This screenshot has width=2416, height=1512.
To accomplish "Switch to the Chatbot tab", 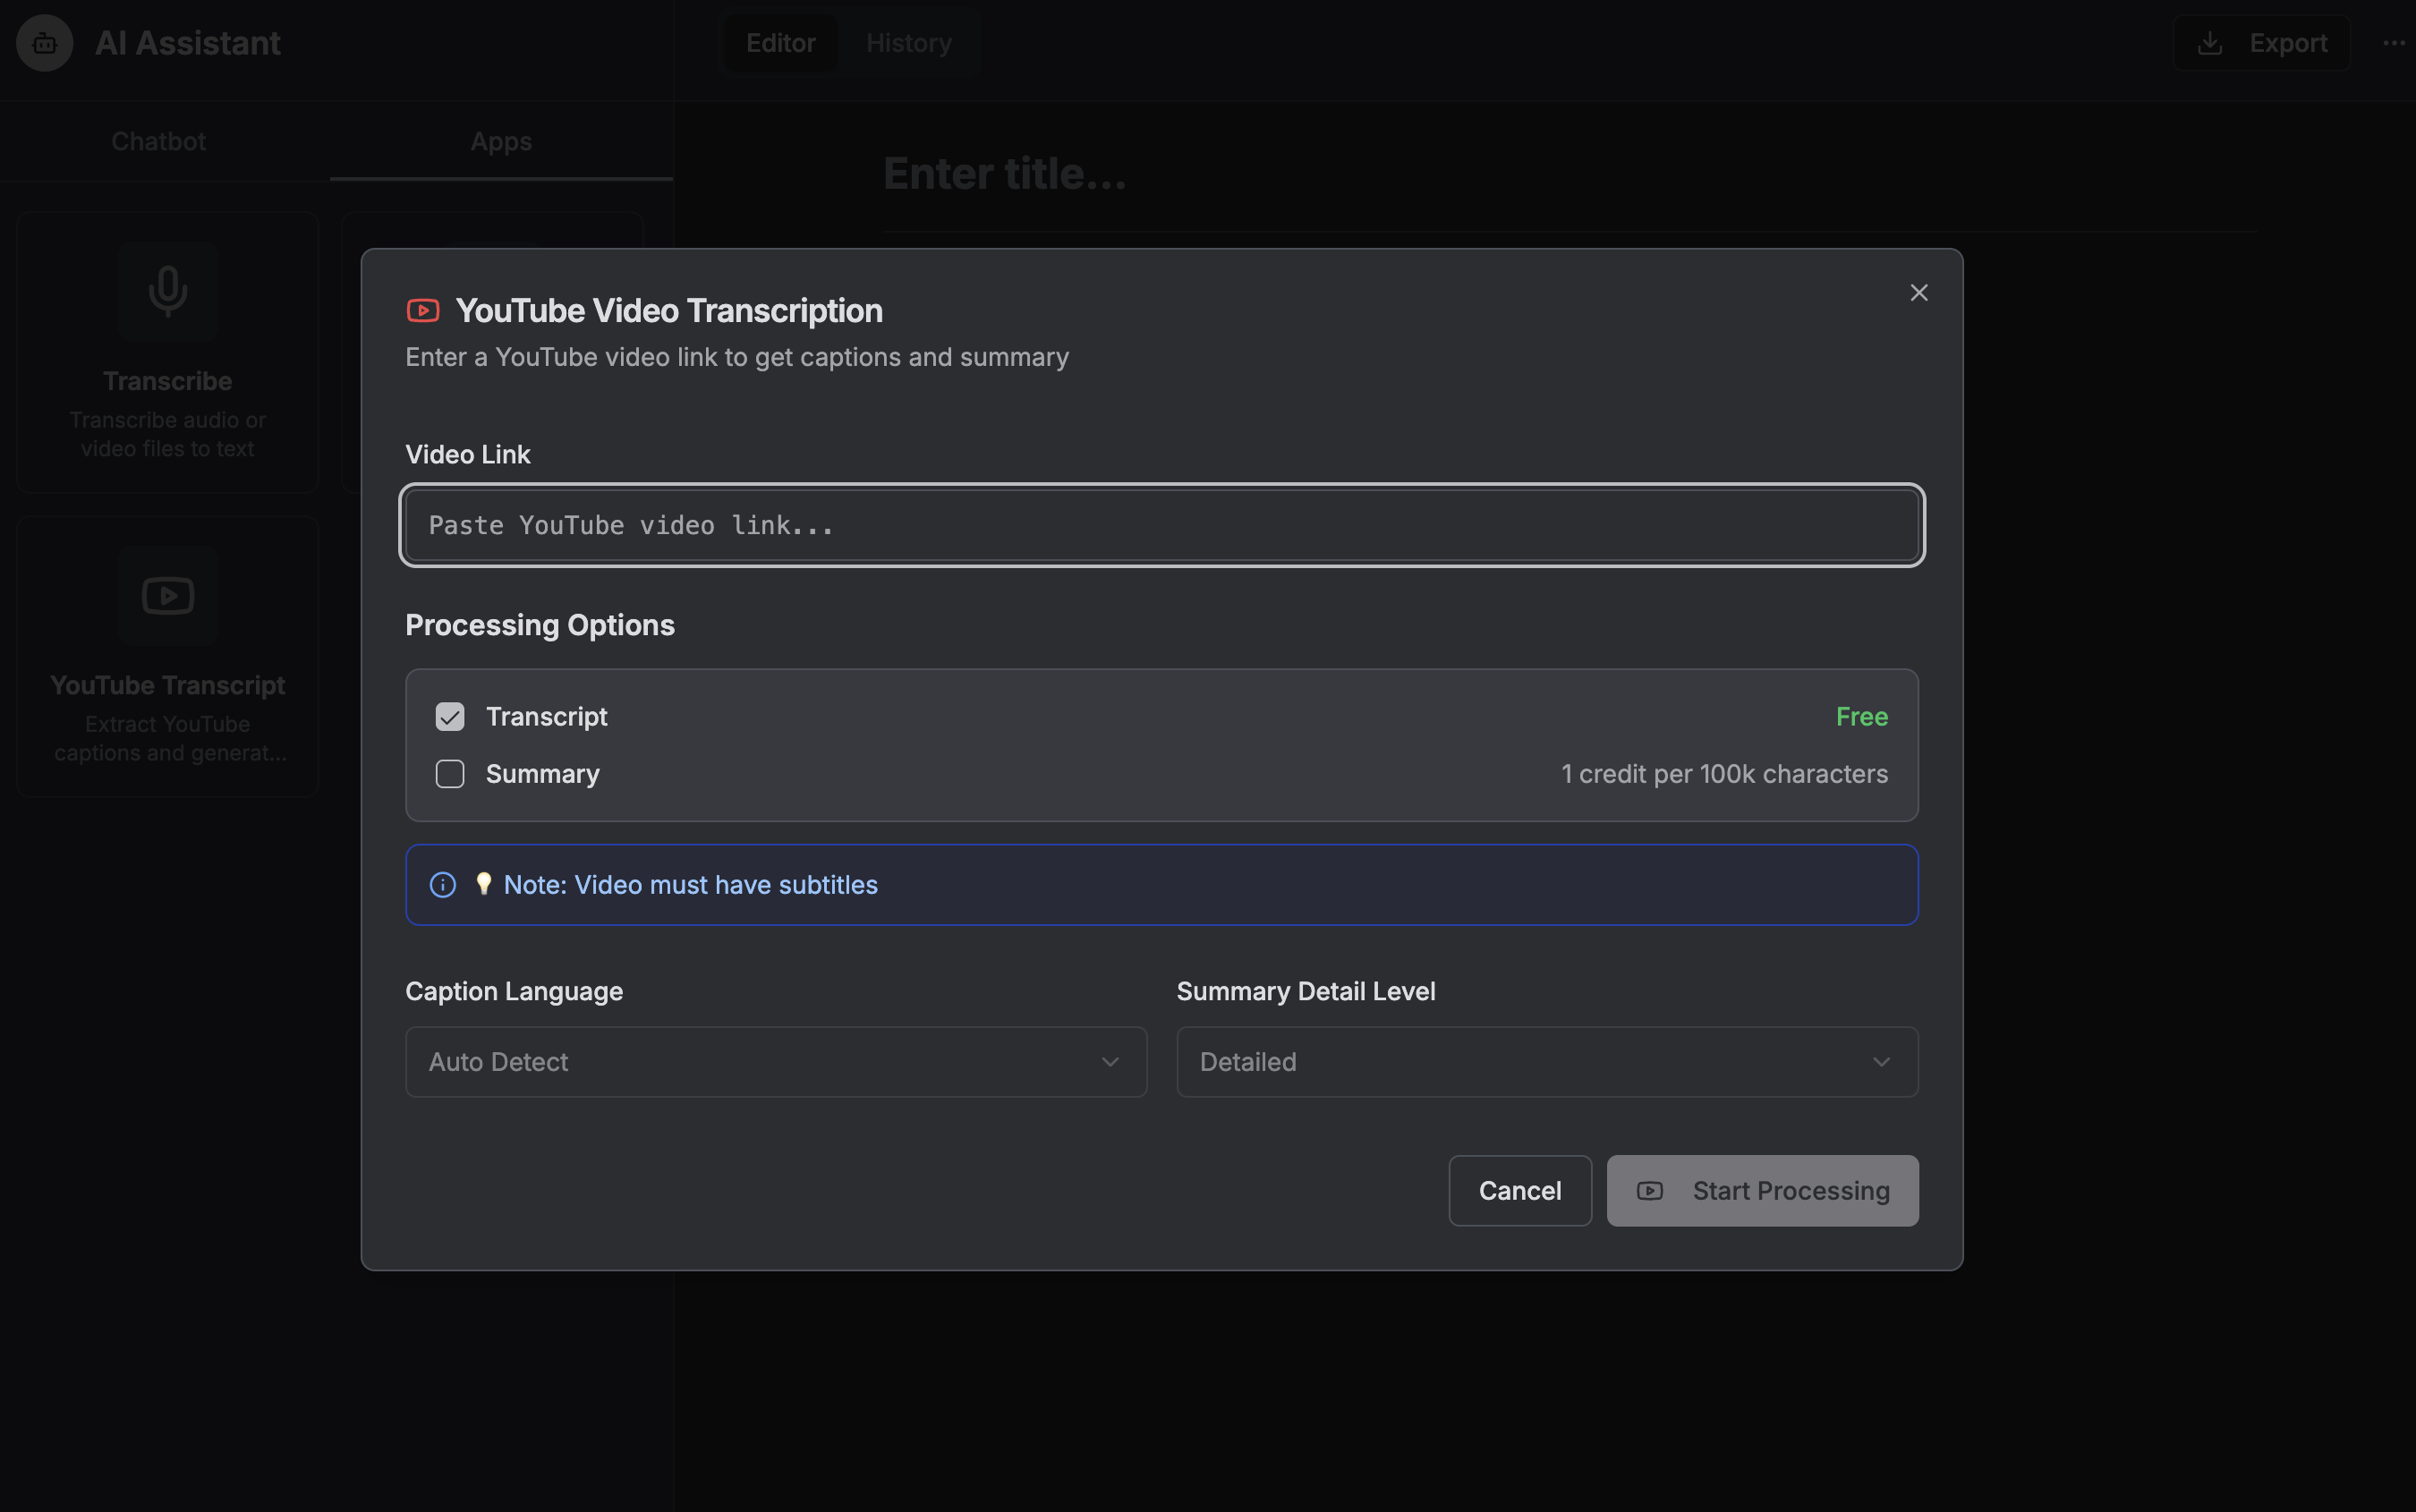I will pos(158,141).
